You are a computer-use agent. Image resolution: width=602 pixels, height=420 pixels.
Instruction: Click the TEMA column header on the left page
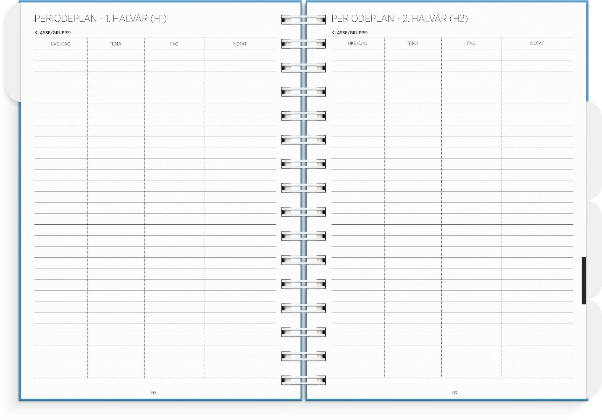tap(115, 44)
